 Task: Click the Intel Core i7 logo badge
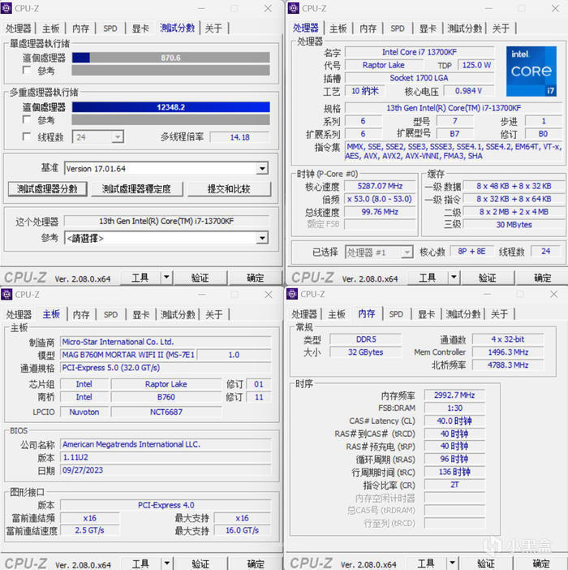(531, 71)
